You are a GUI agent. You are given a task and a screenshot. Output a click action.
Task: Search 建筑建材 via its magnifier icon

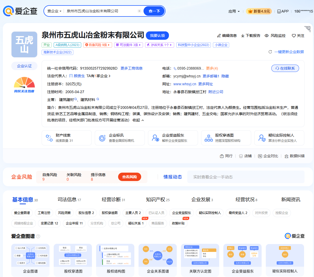coord(75,99)
